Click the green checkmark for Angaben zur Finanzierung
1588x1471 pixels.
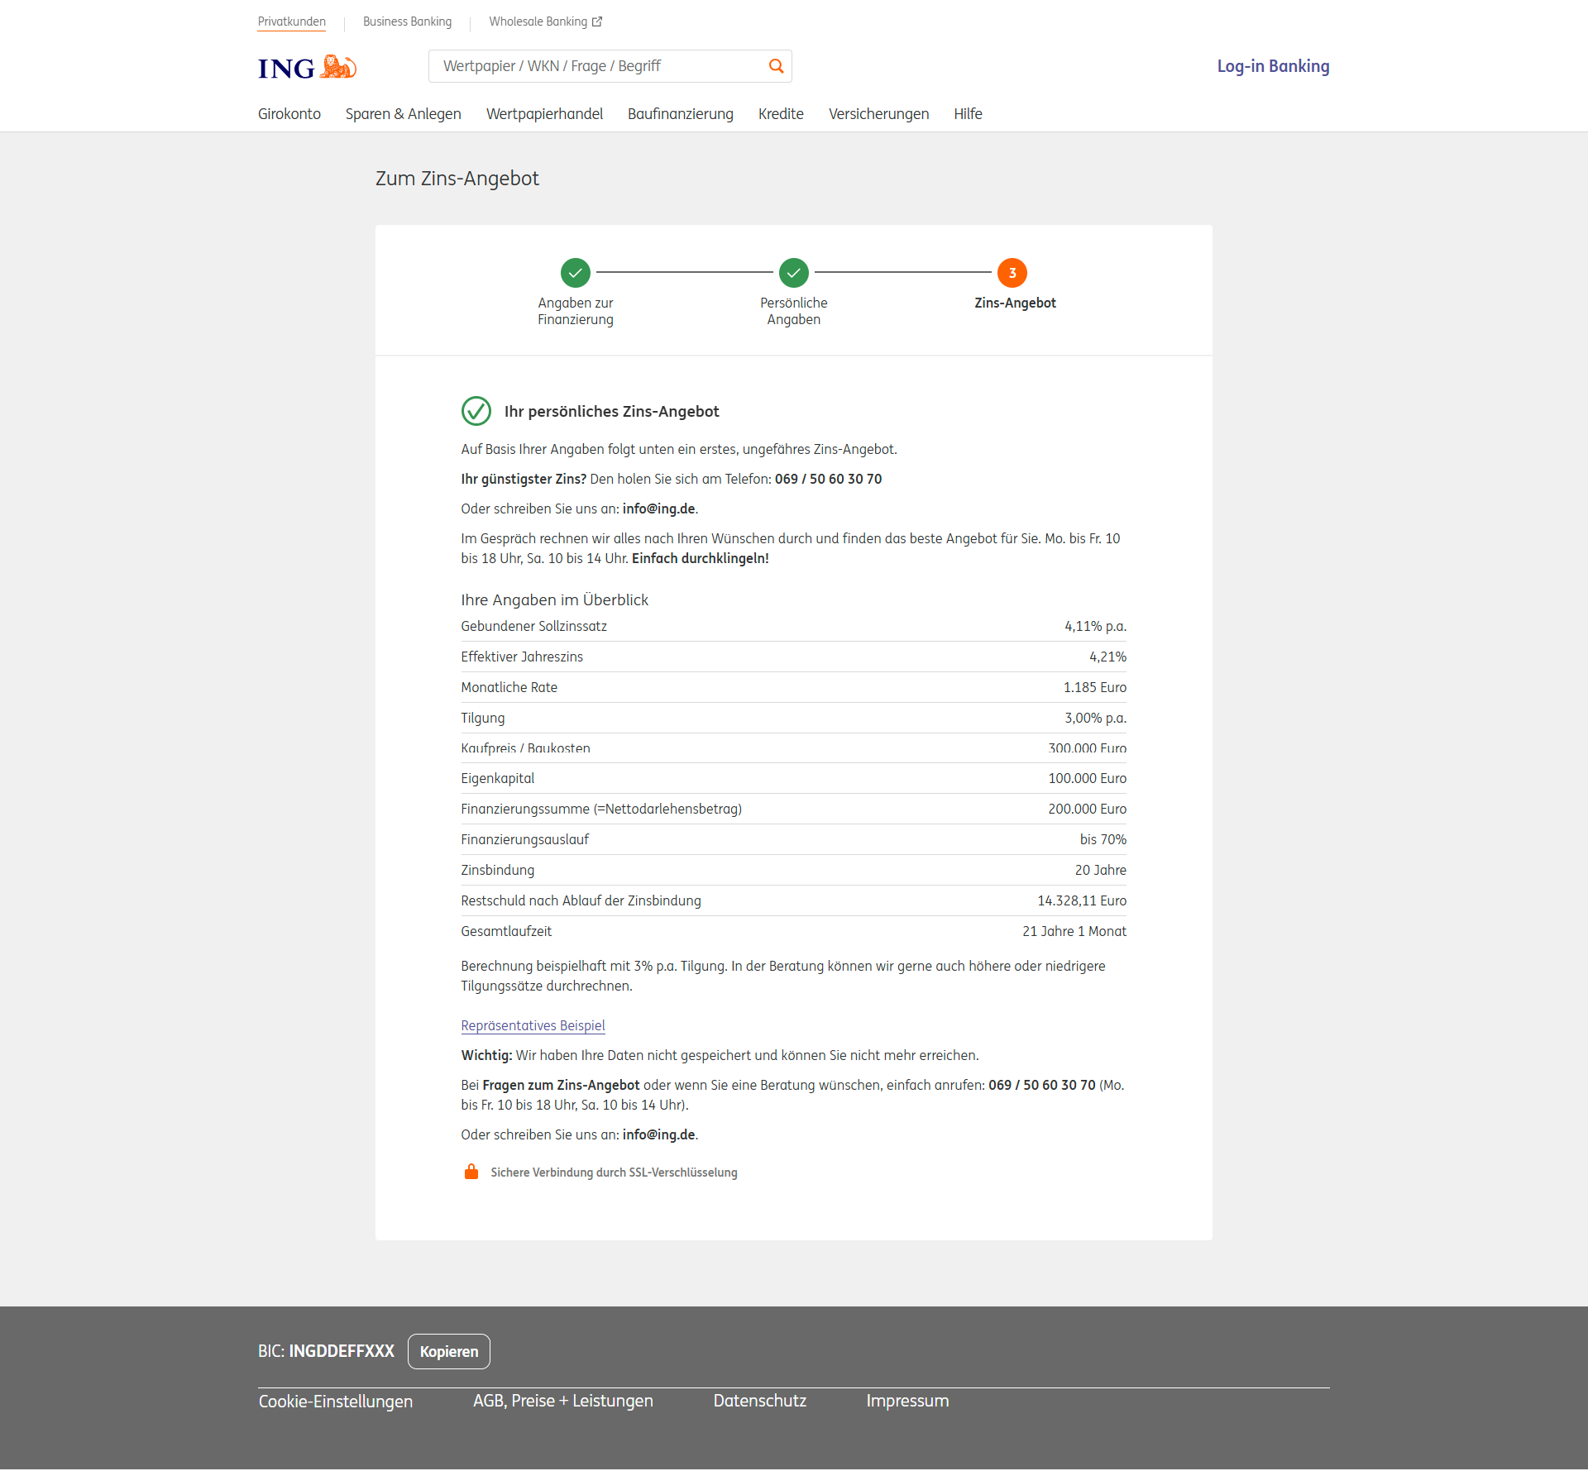[x=576, y=273]
